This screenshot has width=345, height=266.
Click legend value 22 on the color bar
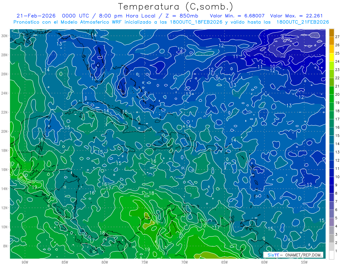338,78
